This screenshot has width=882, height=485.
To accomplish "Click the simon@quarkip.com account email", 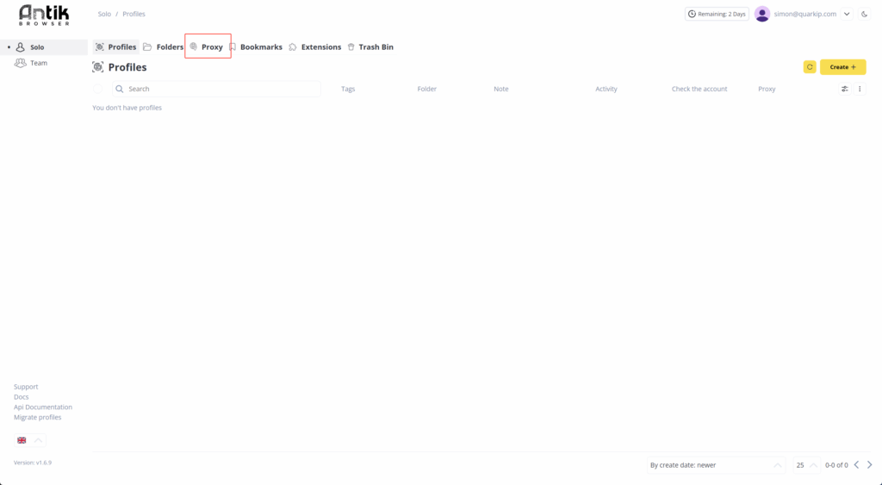I will pyautogui.click(x=805, y=14).
